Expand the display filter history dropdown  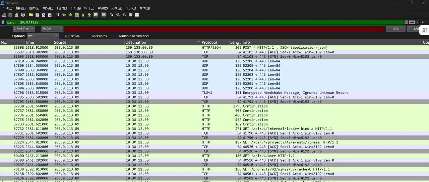(x=418, y=22)
